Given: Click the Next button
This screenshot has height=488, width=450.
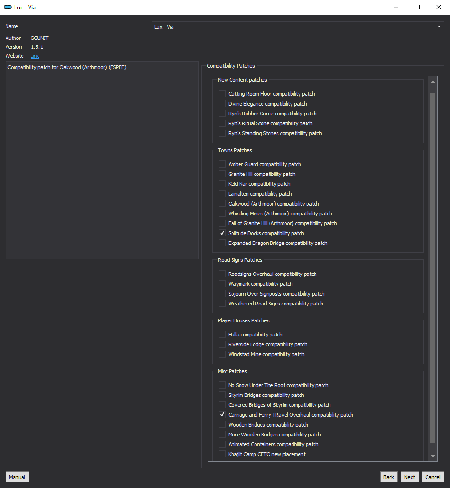Looking at the screenshot, I should pyautogui.click(x=410, y=477).
